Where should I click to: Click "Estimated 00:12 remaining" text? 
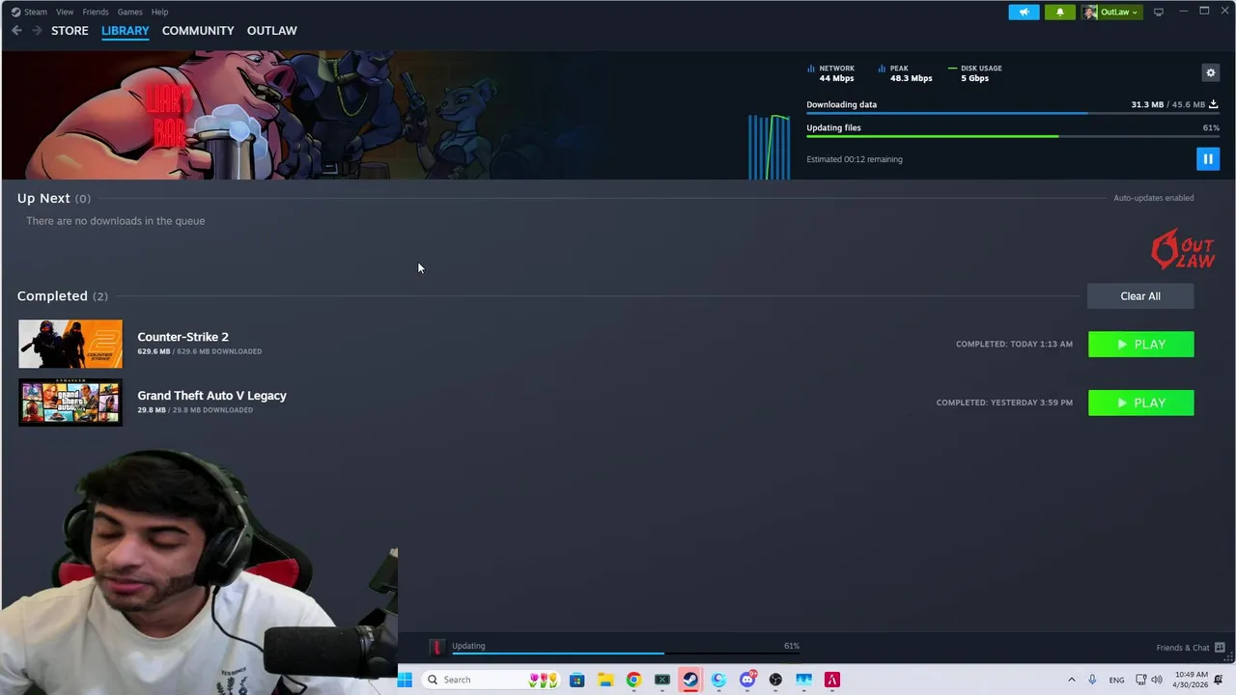pos(855,159)
